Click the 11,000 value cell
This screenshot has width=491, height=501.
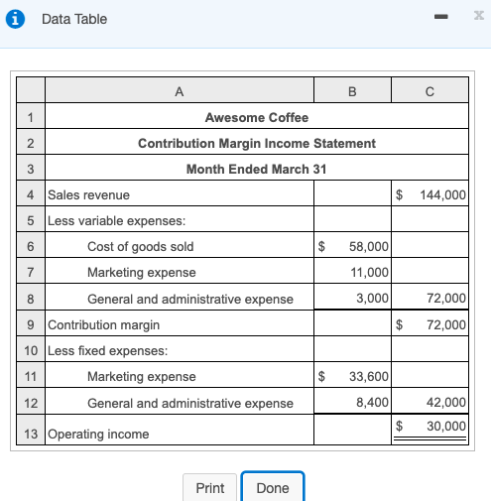[352, 272]
